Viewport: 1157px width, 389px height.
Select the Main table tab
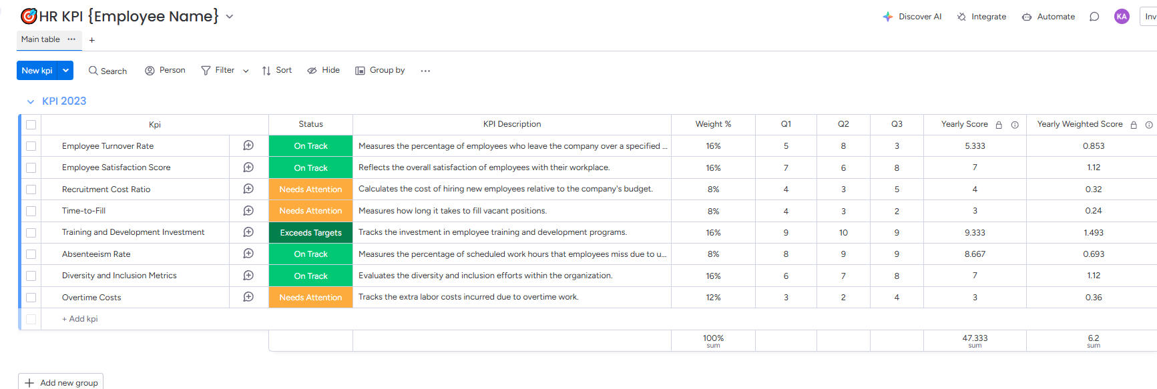tap(40, 39)
